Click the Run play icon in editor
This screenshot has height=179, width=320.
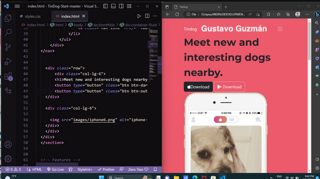pyautogui.click(x=139, y=16)
